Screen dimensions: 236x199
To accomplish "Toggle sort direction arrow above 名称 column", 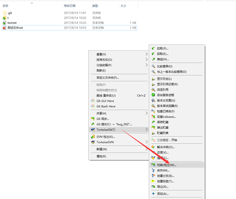I will (x=32, y=3).
